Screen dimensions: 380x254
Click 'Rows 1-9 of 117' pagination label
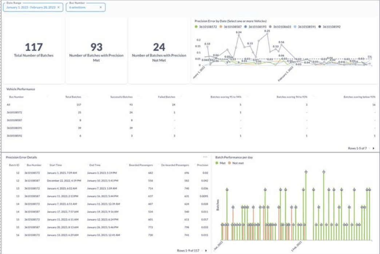[188, 251]
